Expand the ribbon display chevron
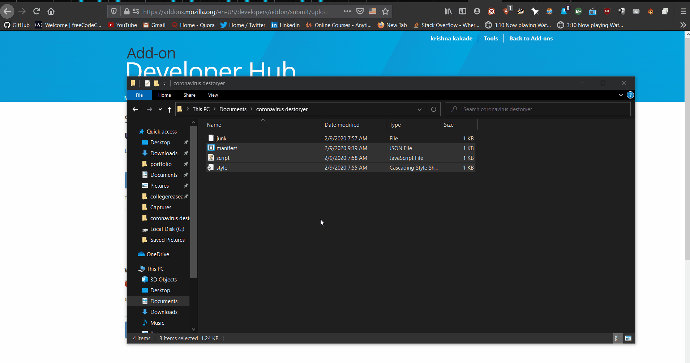 click(x=620, y=95)
